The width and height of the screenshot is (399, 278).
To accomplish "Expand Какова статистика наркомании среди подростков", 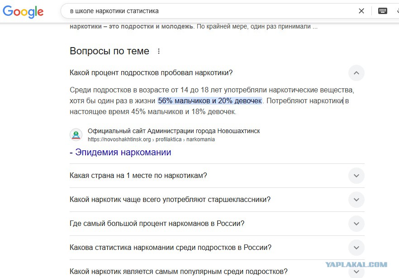I will coord(217,248).
